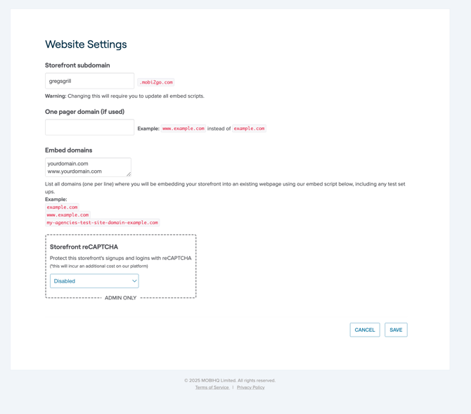Click the .mobi2go.com domain suffix tag

pos(156,82)
